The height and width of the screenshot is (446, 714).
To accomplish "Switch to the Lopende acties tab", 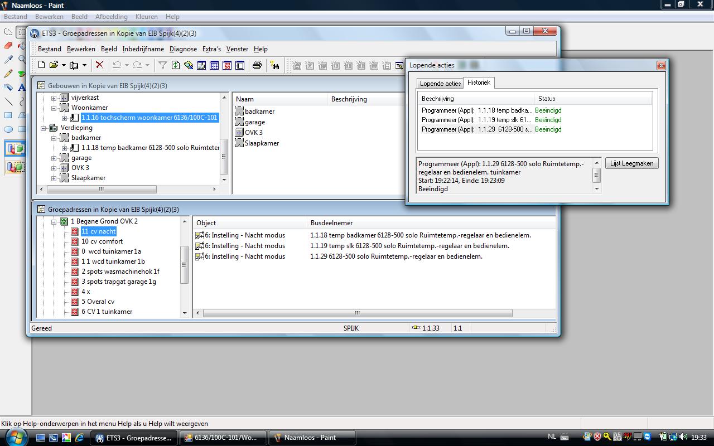I will pos(440,84).
